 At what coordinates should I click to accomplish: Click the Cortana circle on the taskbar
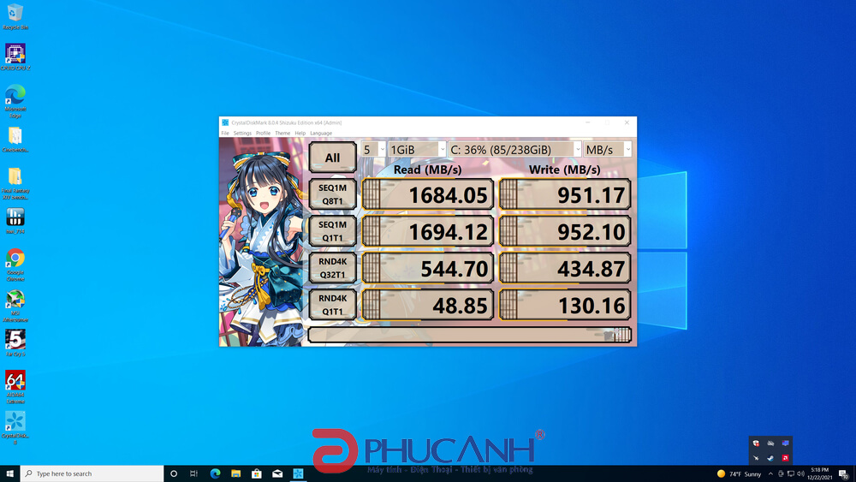point(174,473)
